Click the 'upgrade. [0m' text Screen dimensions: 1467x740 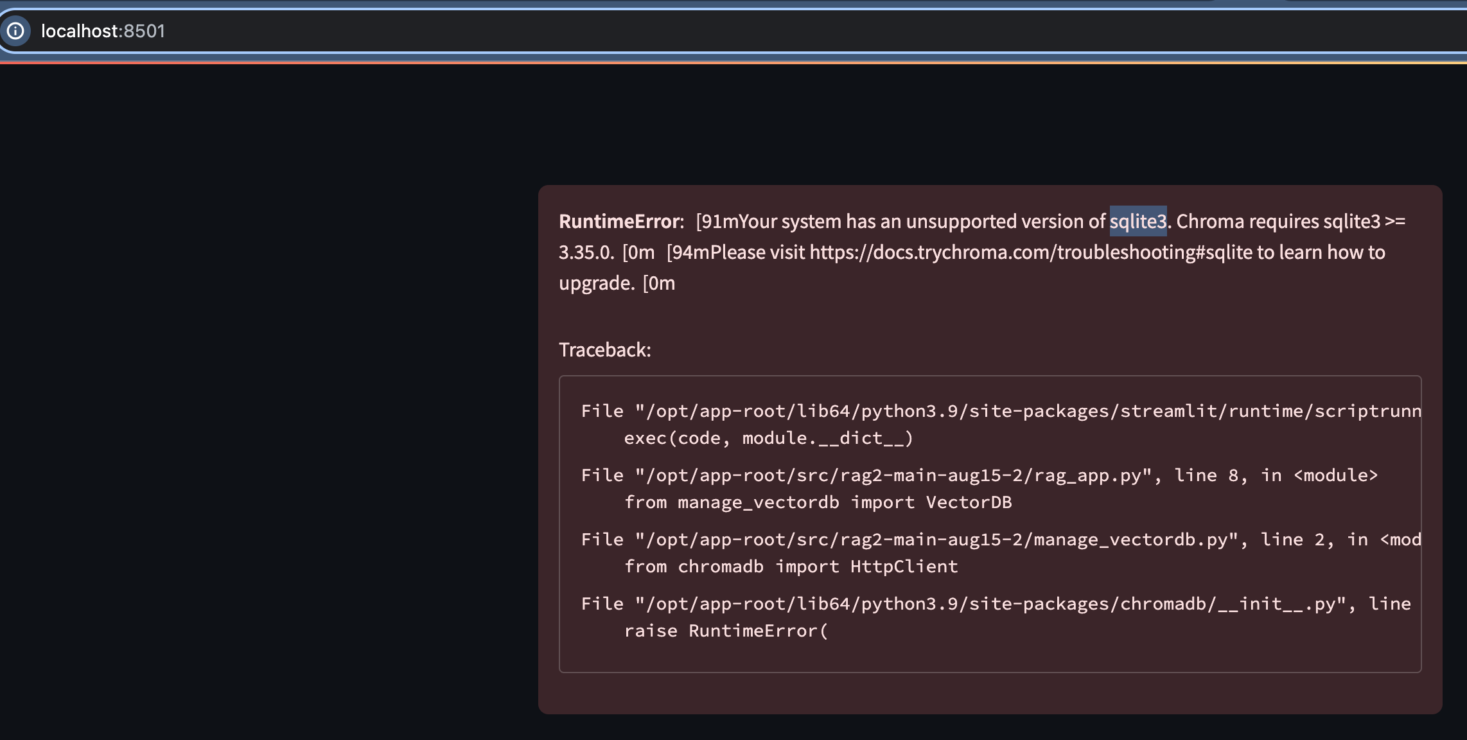pos(617,283)
